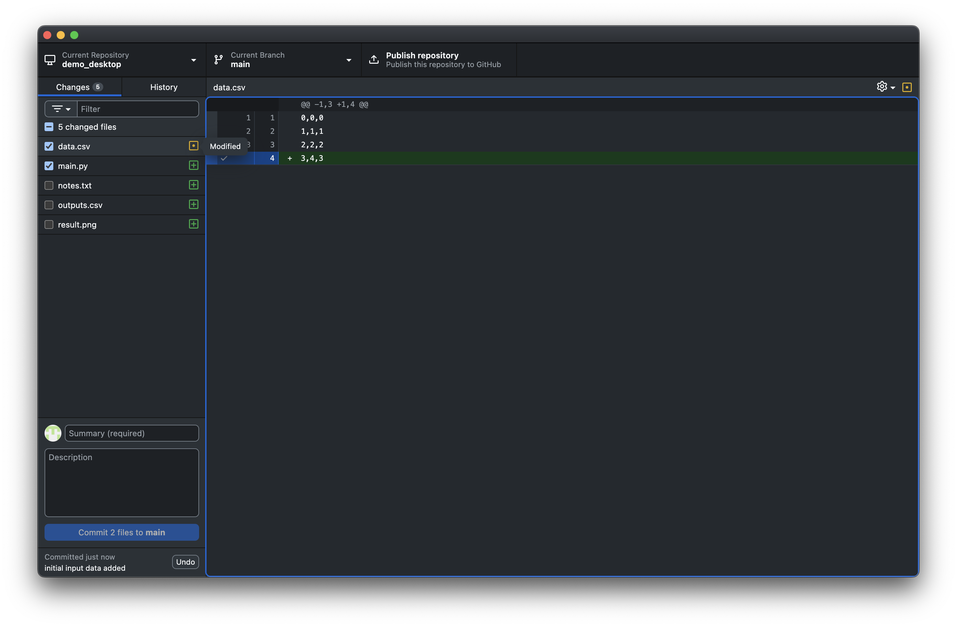Click Publish repository button

[439, 60]
